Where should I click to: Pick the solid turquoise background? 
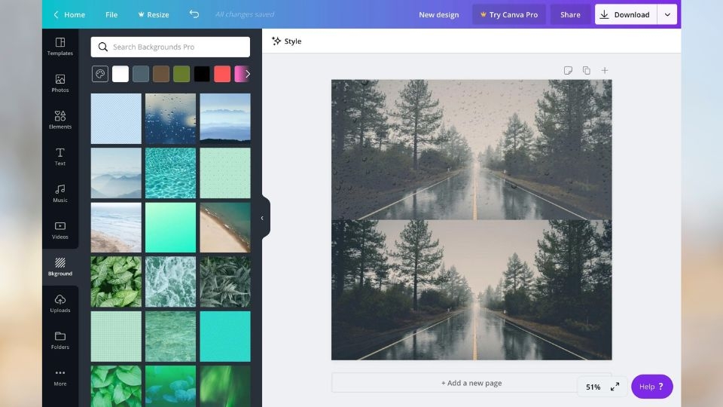click(225, 336)
